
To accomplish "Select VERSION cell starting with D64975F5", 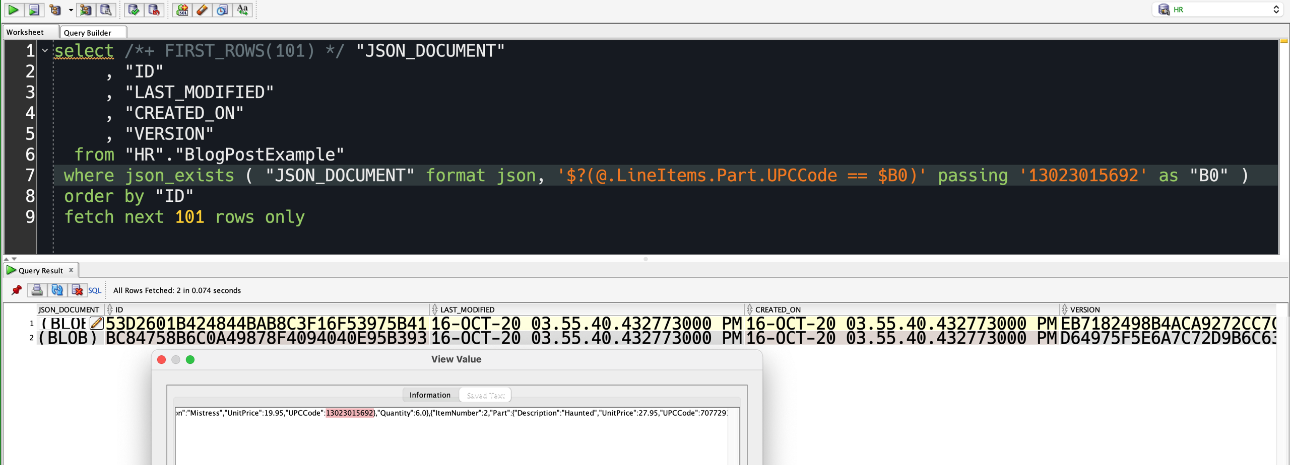I will tap(1168, 338).
